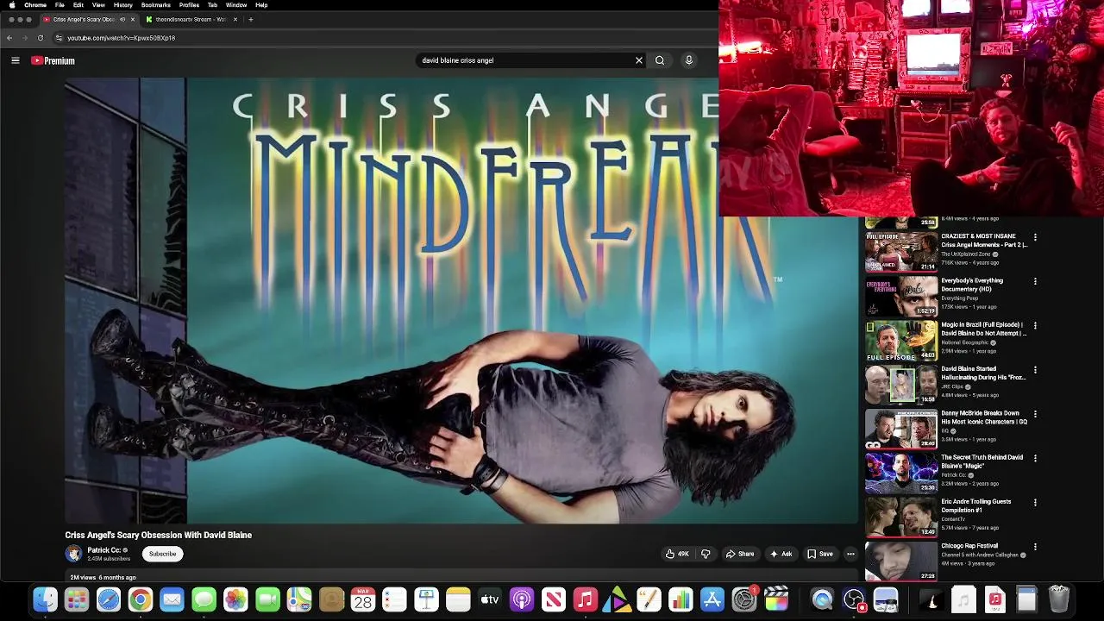
Task: Open the Everybody's Everything Documentary thumbnail
Action: click(901, 297)
